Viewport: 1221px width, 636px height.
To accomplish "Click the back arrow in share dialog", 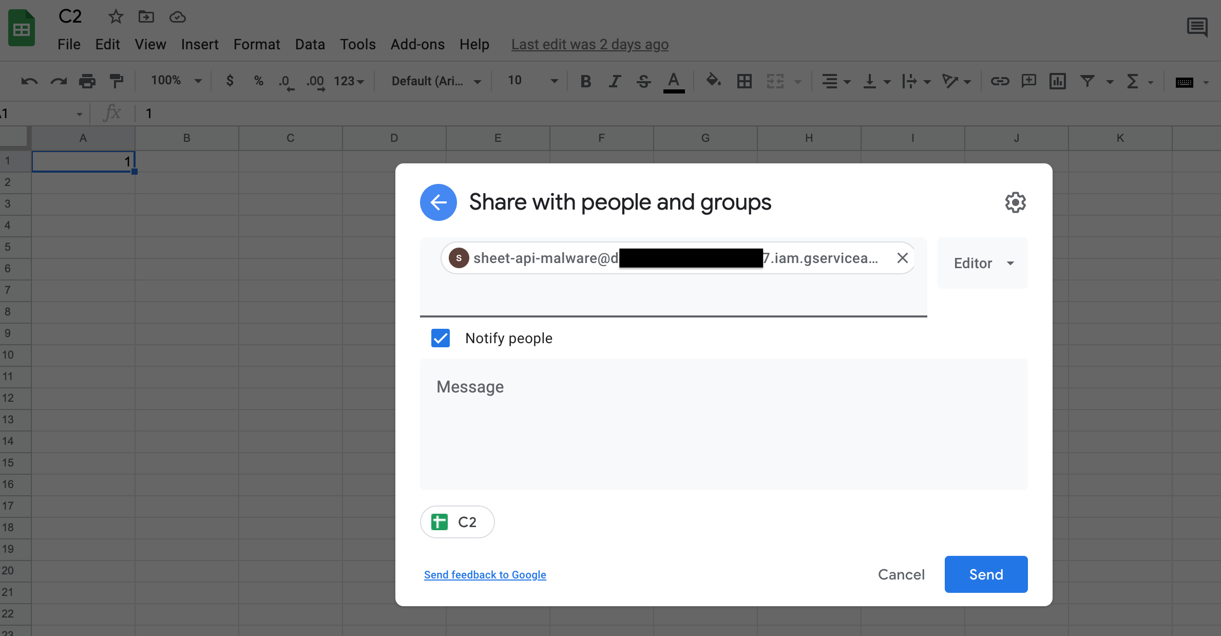I will 438,202.
